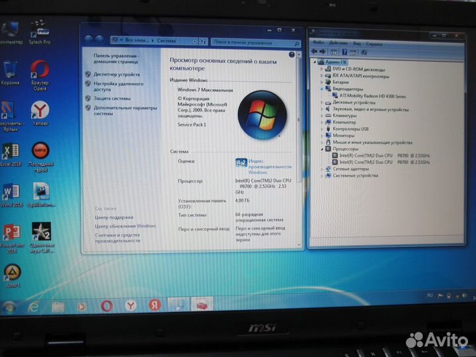476x357 pixels.
Task: Open the Документы - Ярлык shortcut
Action: (11, 116)
